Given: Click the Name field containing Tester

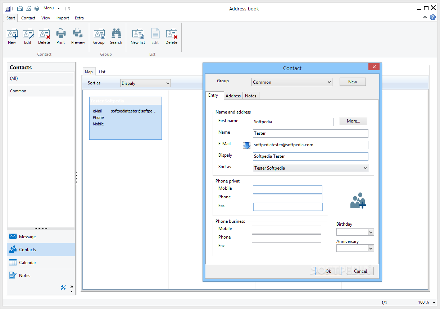Looking at the screenshot, I should click(311, 133).
